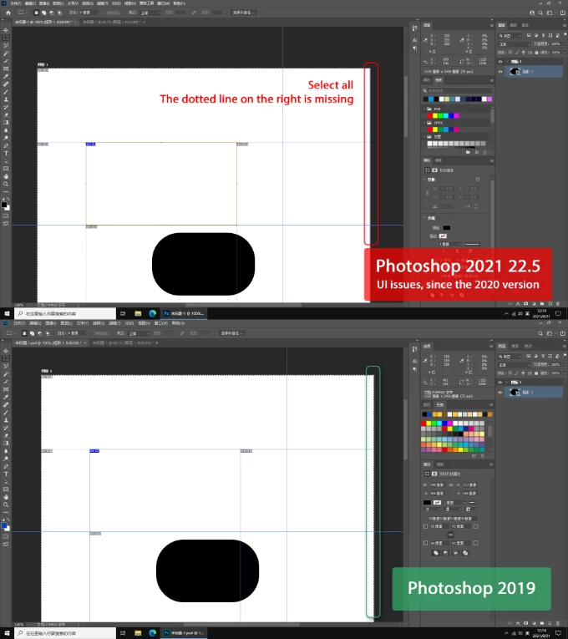Open the Plugins menu (增效工具) in upper window
568x639 pixels.
[147, 3]
